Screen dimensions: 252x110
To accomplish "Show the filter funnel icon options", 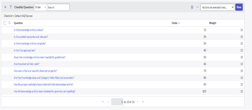I will coord(11,7).
